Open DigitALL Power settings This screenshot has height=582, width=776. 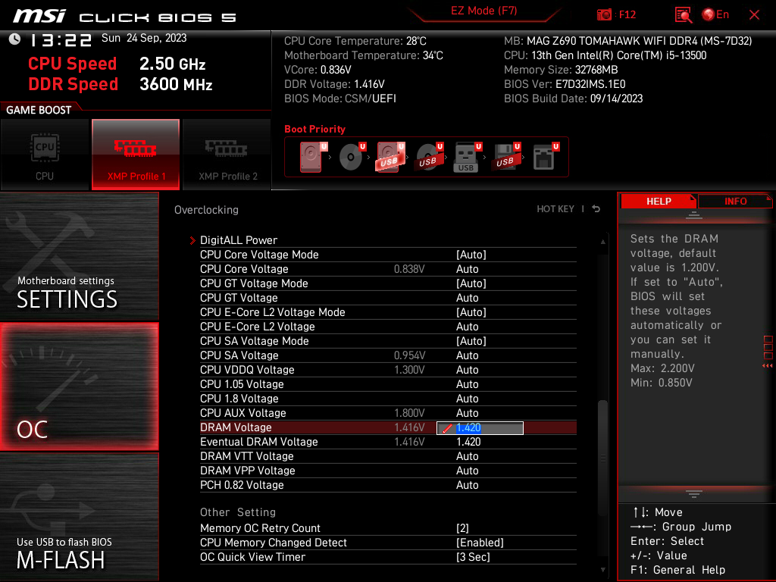coord(238,240)
